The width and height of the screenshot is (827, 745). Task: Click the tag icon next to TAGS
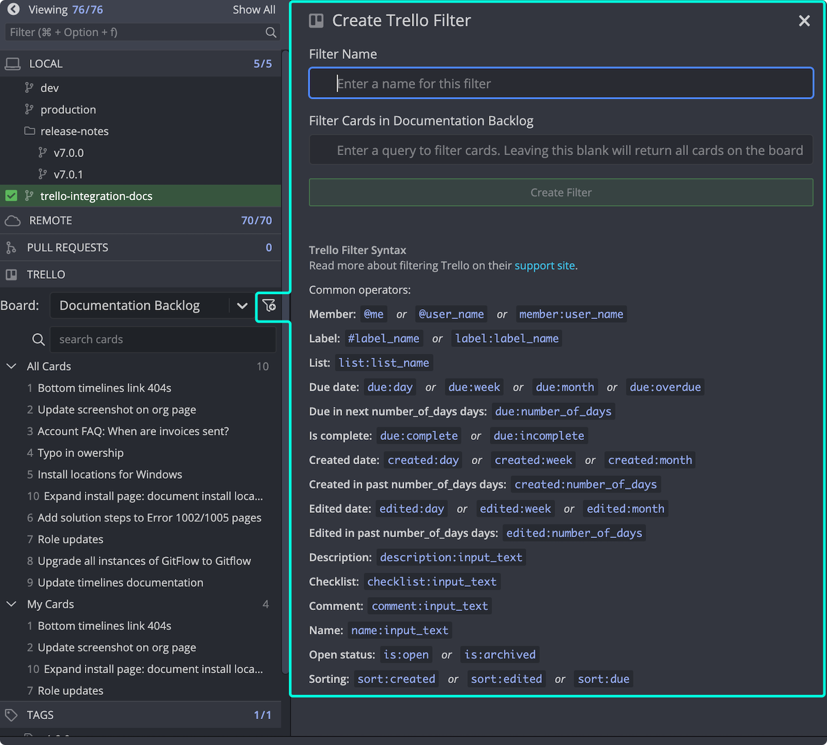click(x=11, y=714)
